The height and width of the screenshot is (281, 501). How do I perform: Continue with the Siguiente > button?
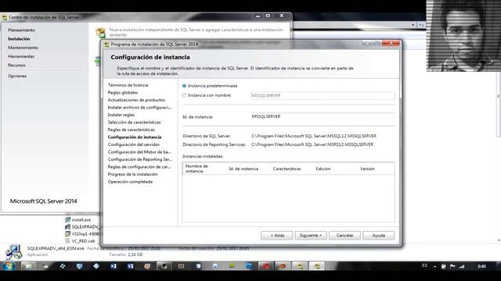coord(311,236)
